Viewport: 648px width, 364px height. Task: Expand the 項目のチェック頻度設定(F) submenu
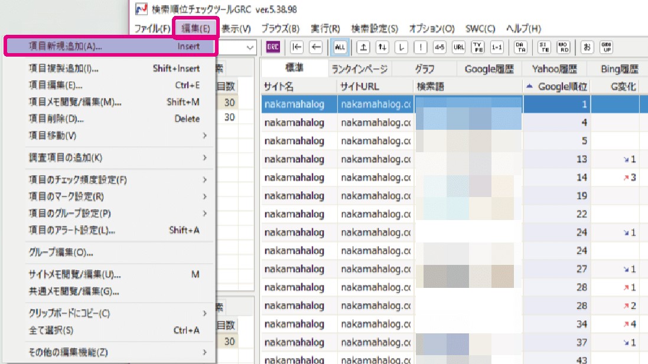110,179
